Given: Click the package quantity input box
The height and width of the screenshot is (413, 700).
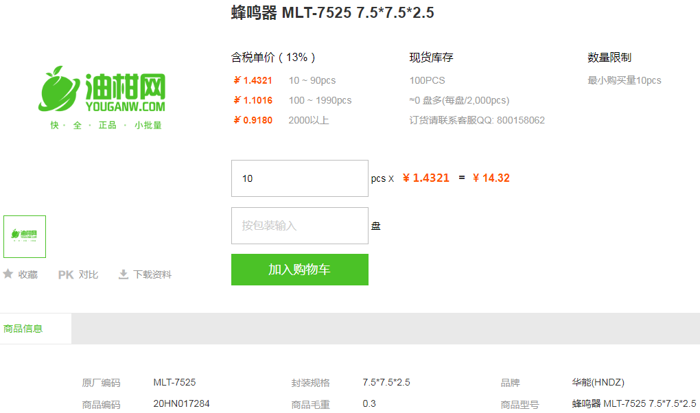Looking at the screenshot, I should pyautogui.click(x=299, y=226).
